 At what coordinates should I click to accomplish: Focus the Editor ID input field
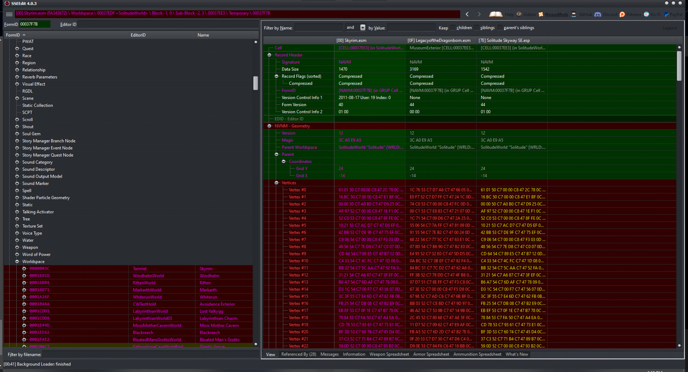point(168,24)
